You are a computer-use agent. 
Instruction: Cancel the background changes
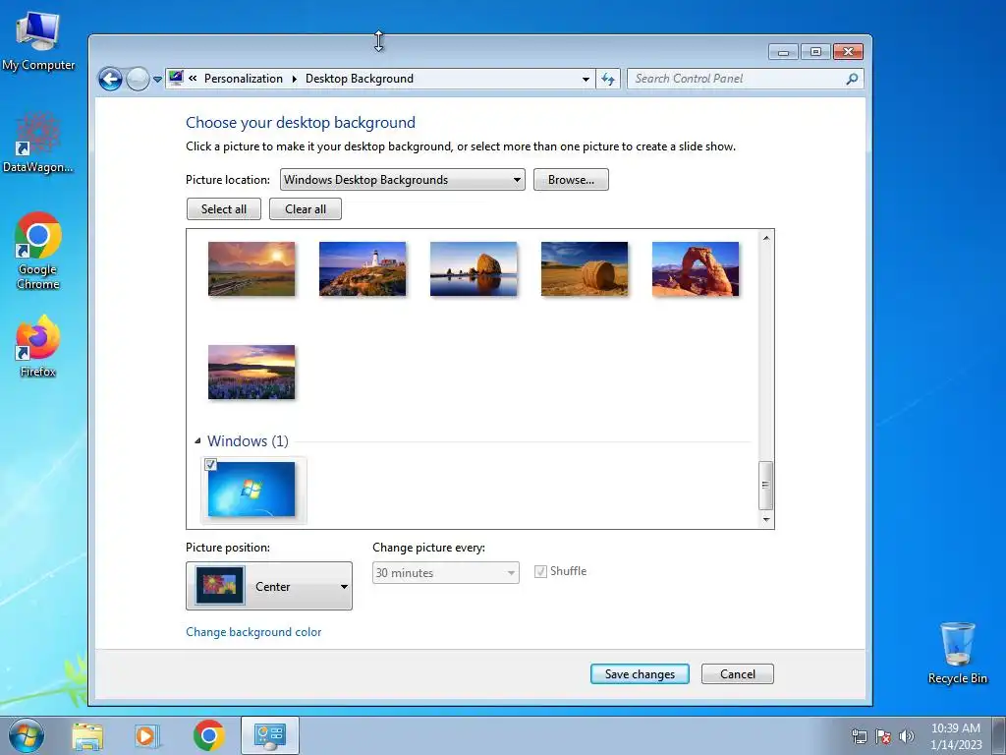pos(737,674)
